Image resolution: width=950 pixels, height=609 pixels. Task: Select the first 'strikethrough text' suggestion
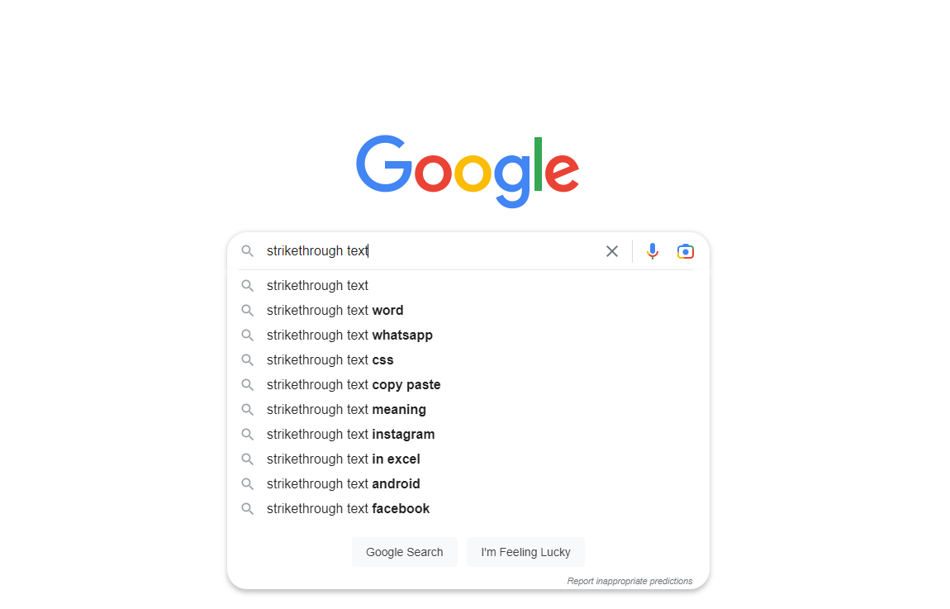468,285
